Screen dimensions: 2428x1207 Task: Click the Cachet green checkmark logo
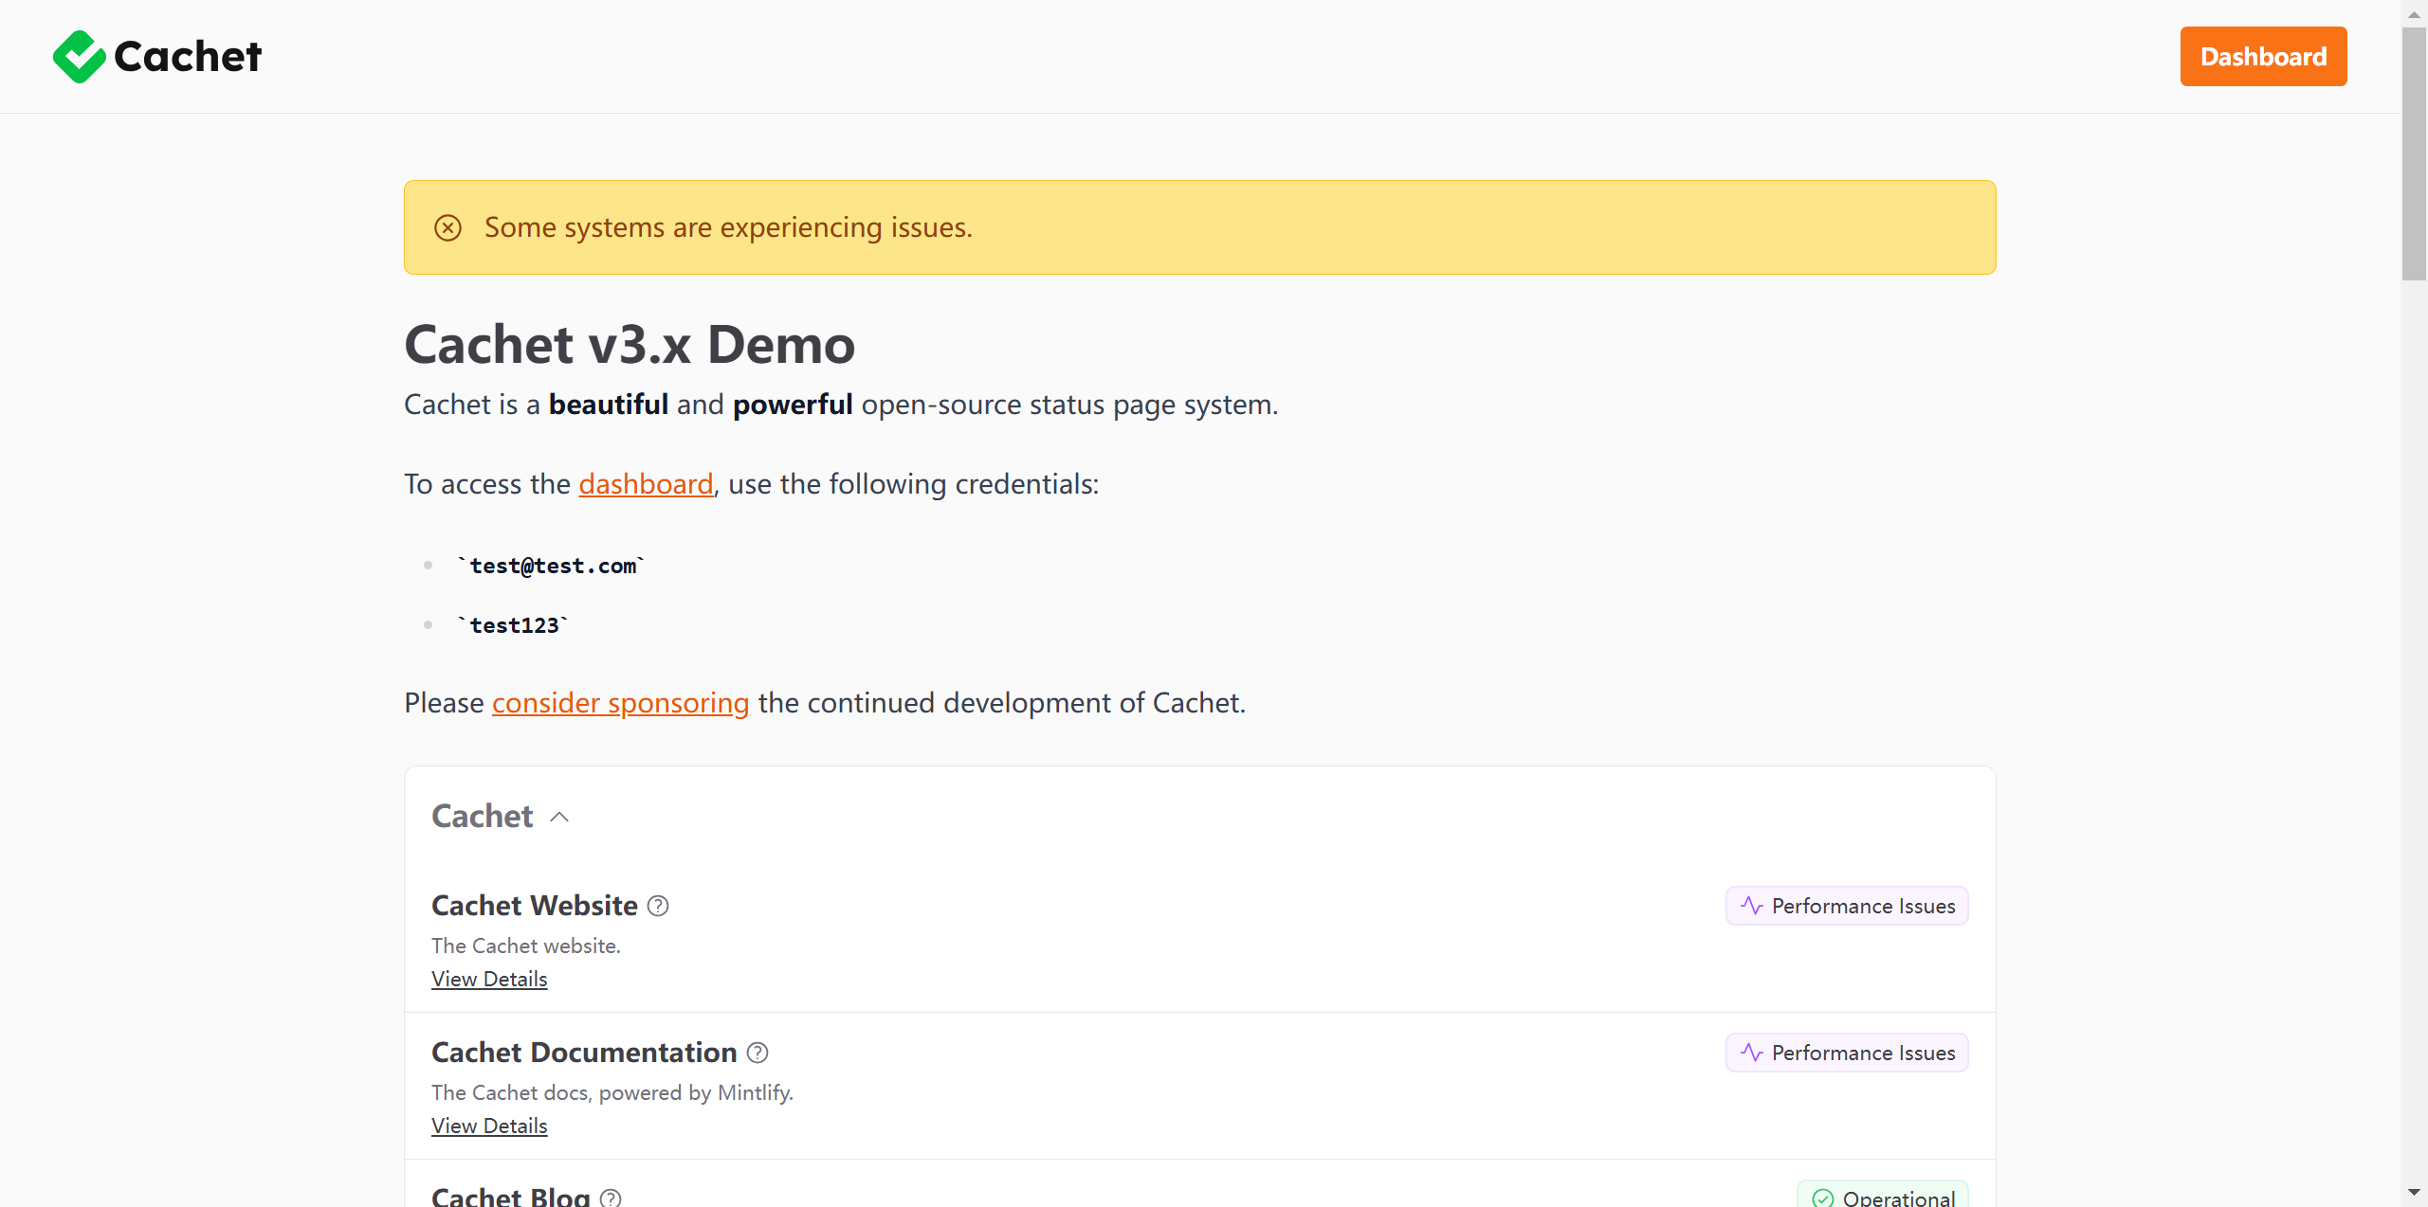pos(79,57)
